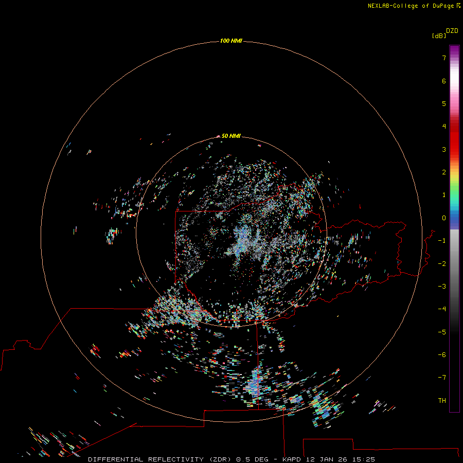The width and height of the screenshot is (463, 463).
Task: Click the -4 dB legend value
Action: pos(442,309)
